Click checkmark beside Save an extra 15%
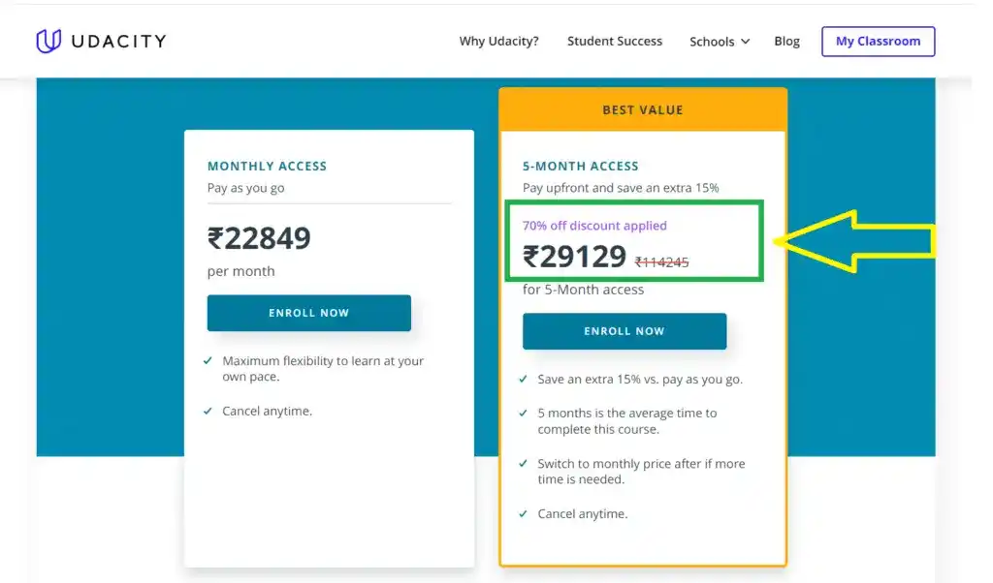 click(x=524, y=380)
